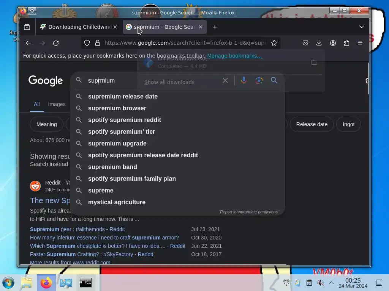
Task: Open Faster Supremium Crafting link
Action: click(92, 254)
